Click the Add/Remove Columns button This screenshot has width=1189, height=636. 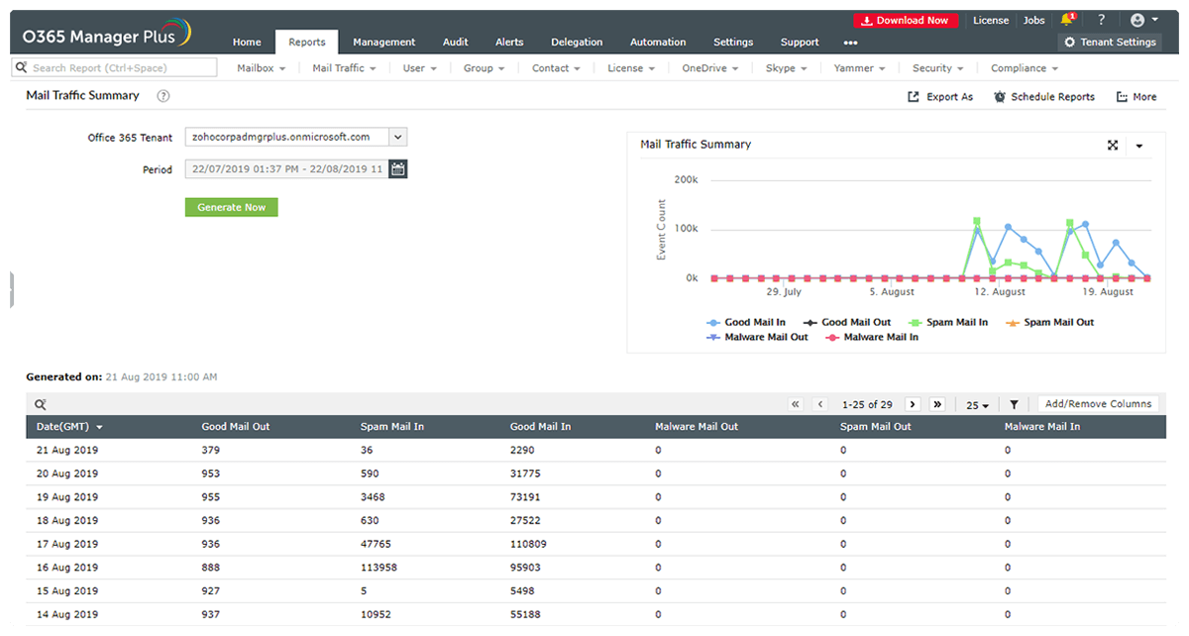[x=1098, y=404]
